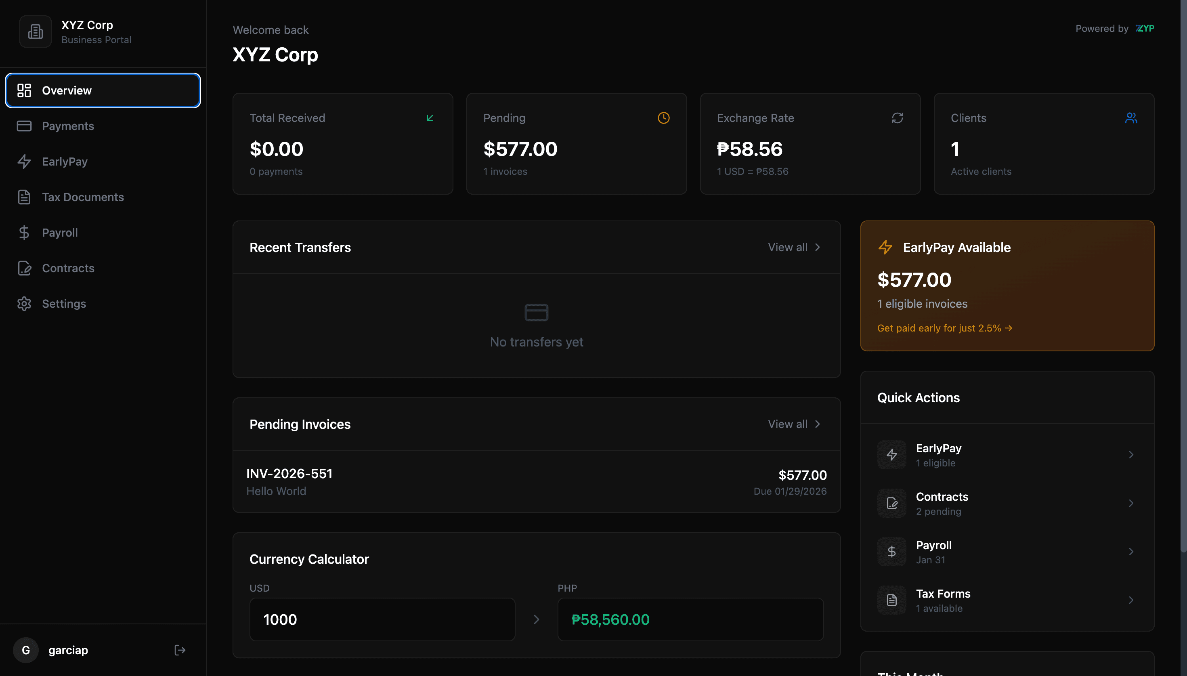The image size is (1187, 676).
Task: Click the users icon on Clients card
Action: point(1131,118)
